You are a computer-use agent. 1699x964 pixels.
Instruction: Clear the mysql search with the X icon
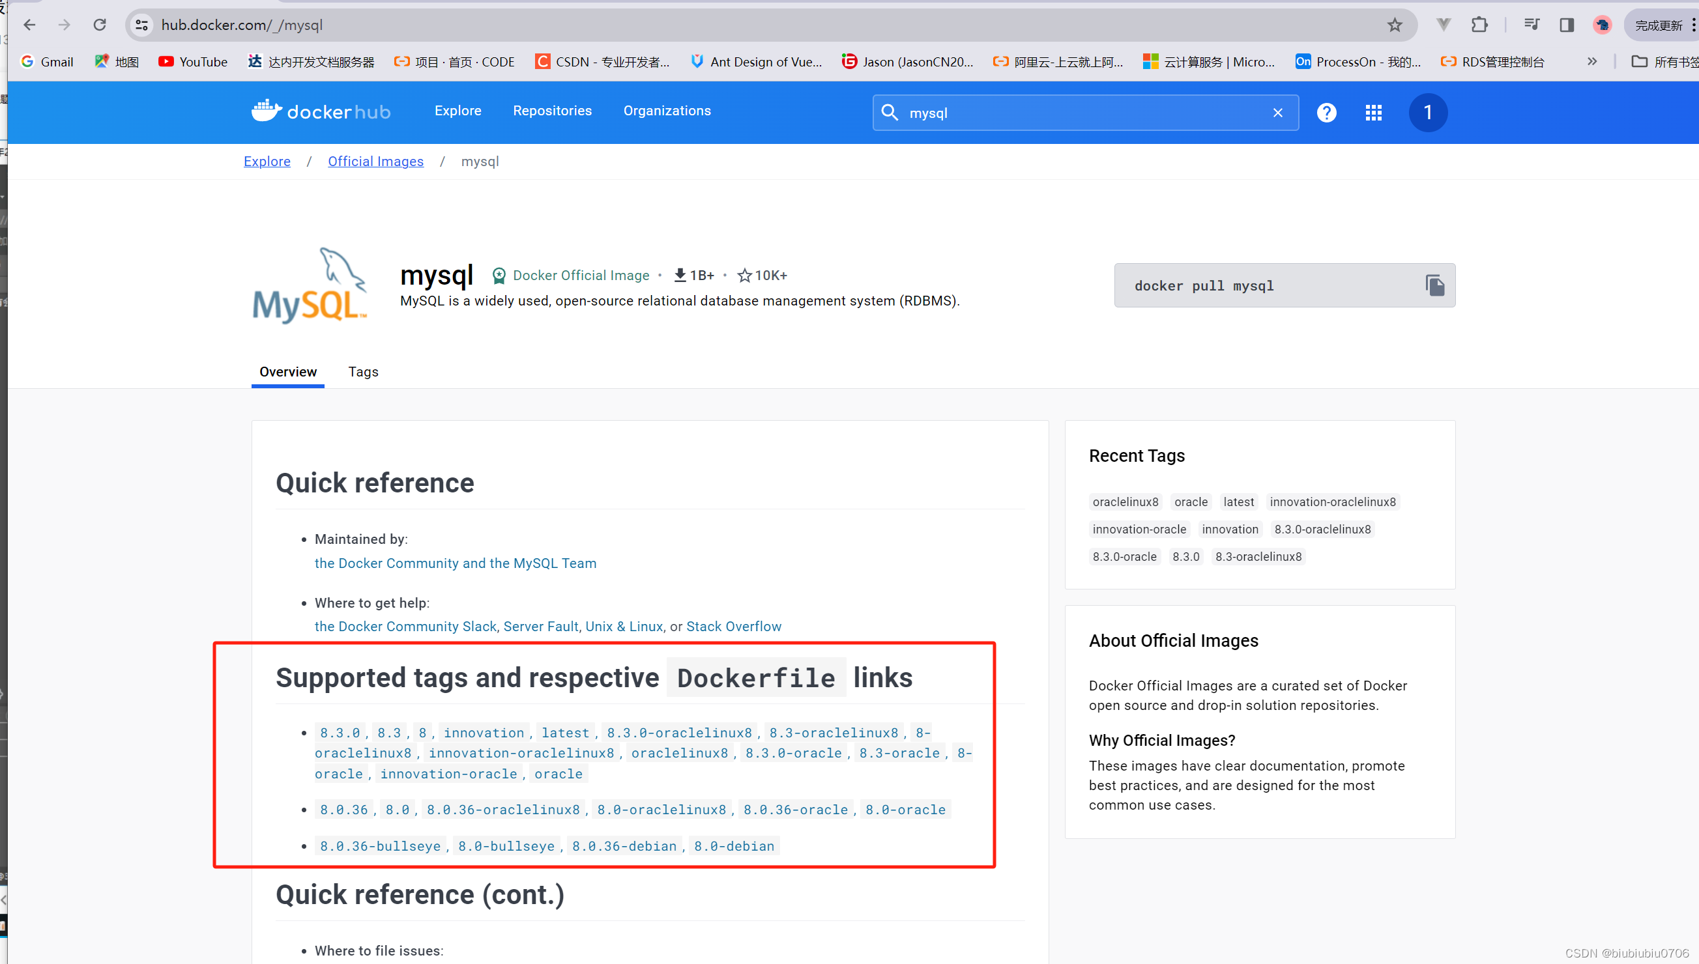tap(1278, 113)
